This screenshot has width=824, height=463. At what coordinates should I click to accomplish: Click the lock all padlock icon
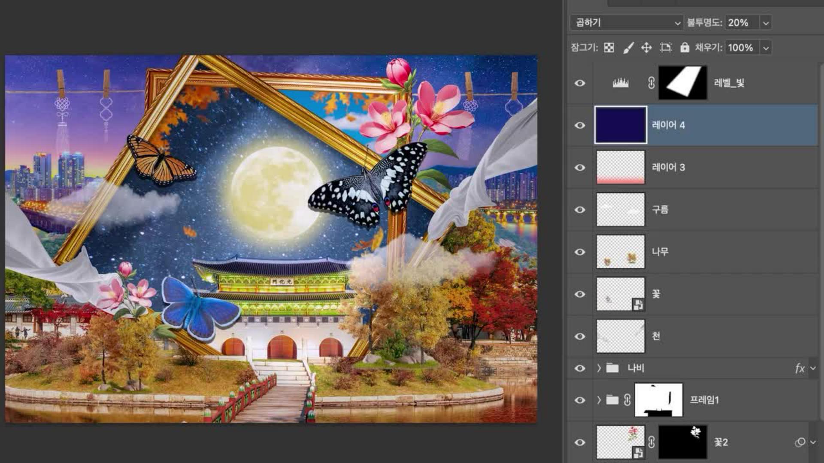[685, 48]
